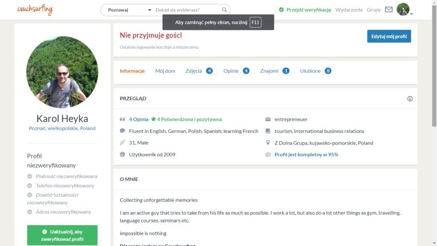Viewport: 437px width, 246px height.
Task: Open the Poznawaj dropdown
Action: coord(130,10)
